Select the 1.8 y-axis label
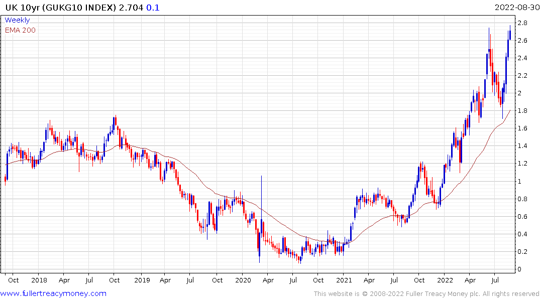Viewport: 540px width, 301px height. (x=522, y=110)
